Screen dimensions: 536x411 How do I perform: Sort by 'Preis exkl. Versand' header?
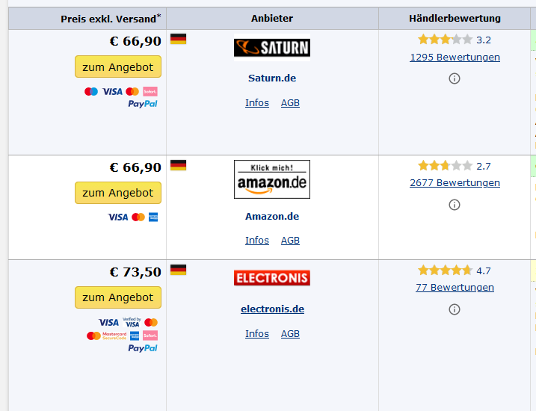click(x=111, y=19)
